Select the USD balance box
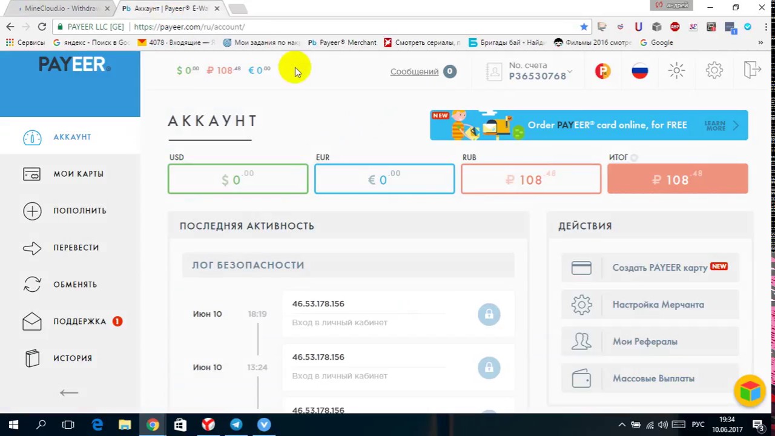Viewport: 775px width, 436px height. 238,179
